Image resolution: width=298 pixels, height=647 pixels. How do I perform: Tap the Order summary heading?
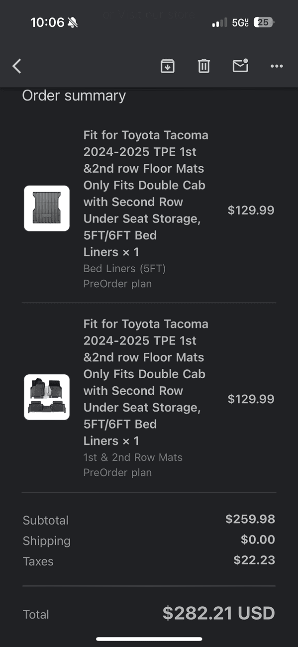[x=74, y=96]
